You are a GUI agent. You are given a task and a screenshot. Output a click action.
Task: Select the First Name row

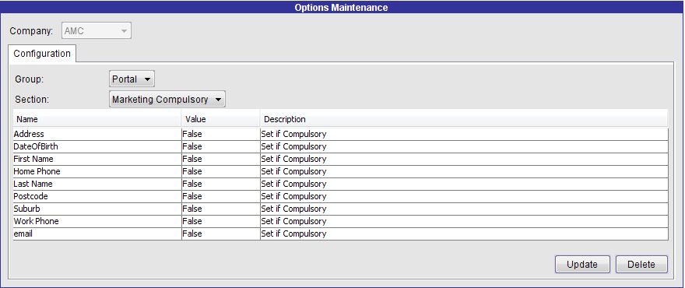340,159
